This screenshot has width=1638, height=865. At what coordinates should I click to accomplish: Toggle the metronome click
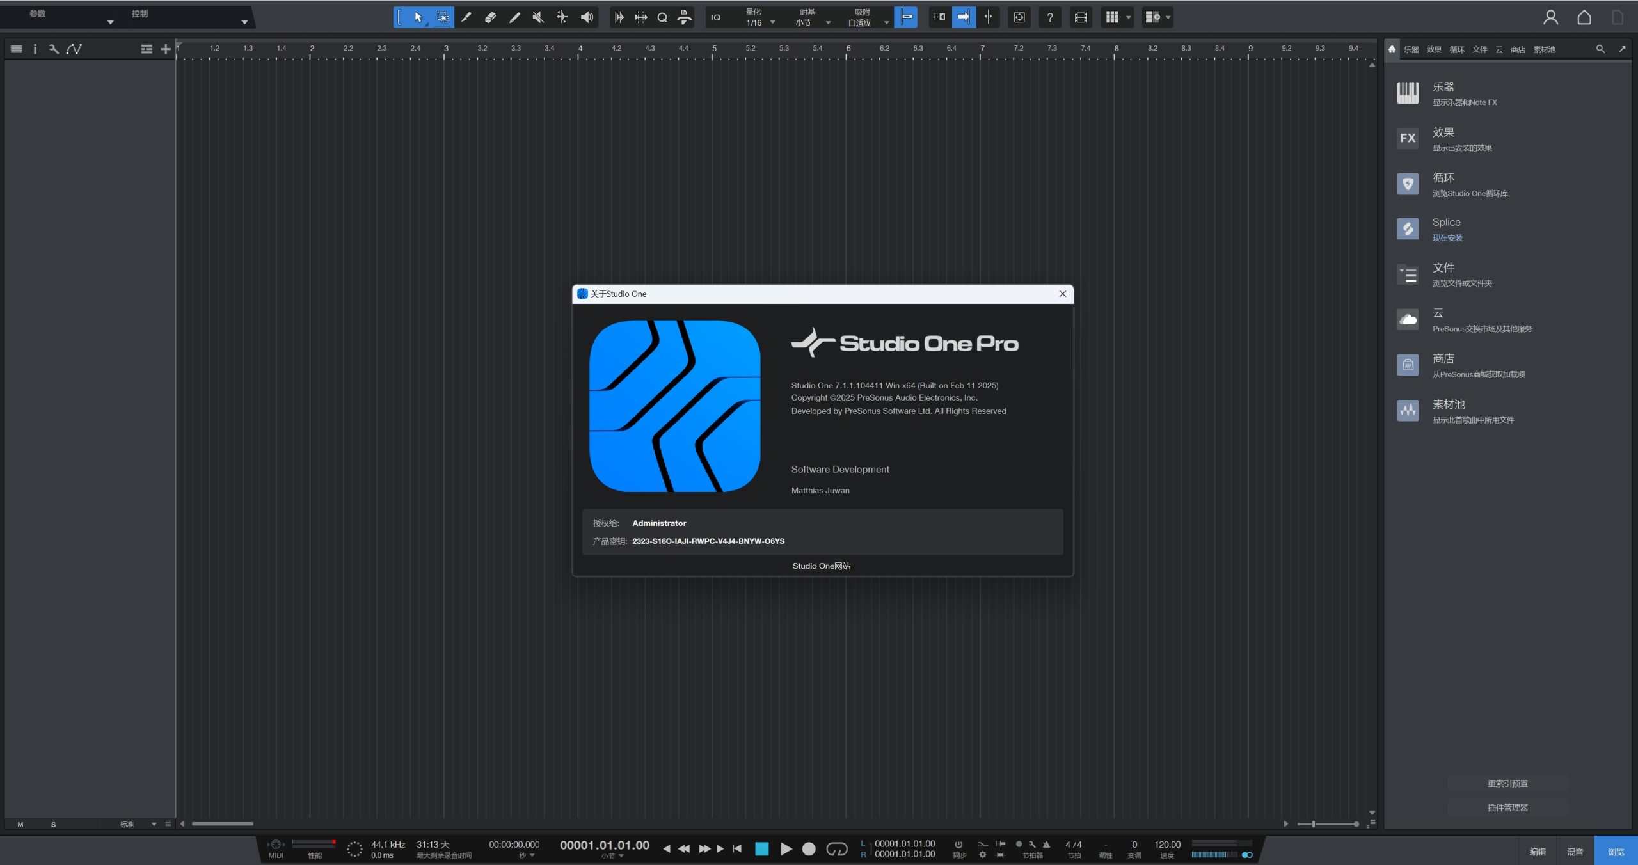(1046, 844)
